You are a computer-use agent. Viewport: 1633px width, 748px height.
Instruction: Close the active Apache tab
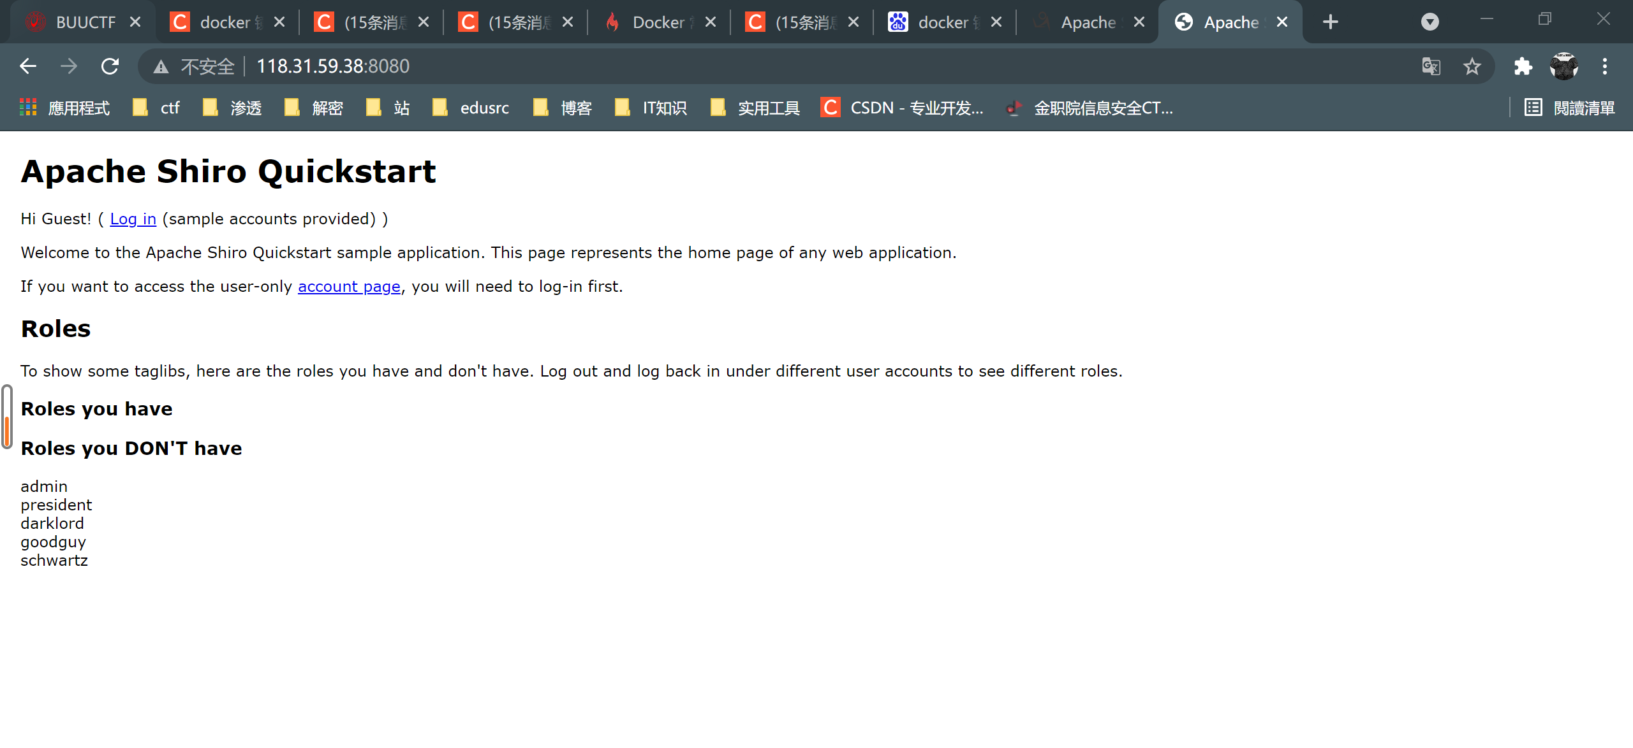[1282, 22]
